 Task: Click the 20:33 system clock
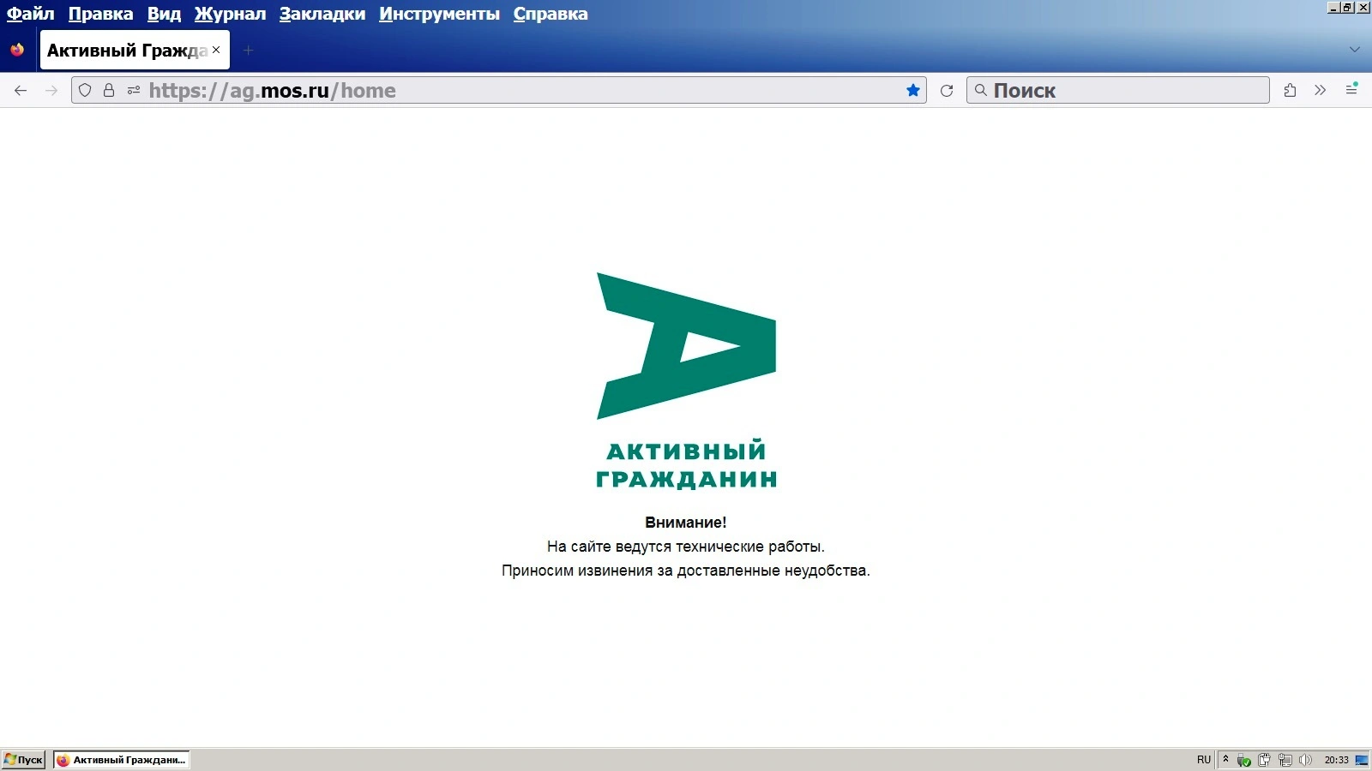(x=1336, y=760)
